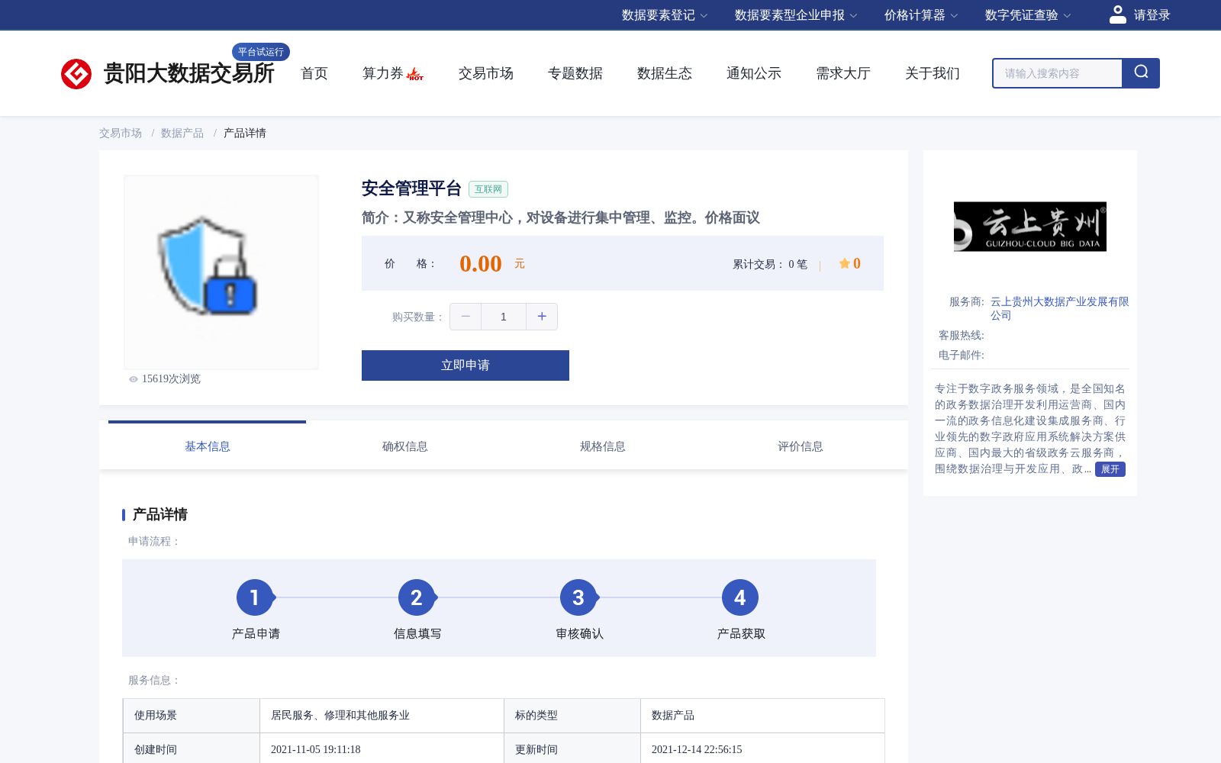Open the 算力券 nav menu item

click(x=382, y=73)
